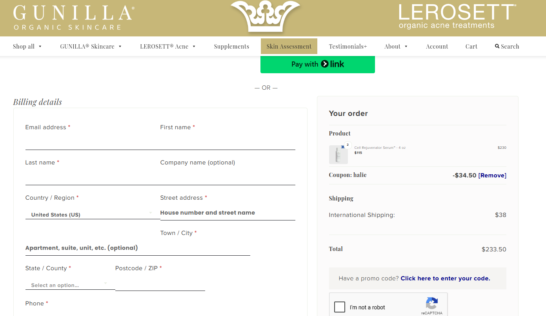Click the LEROSETT acne treatments logo
This screenshot has height=316, width=546.
[x=457, y=16]
